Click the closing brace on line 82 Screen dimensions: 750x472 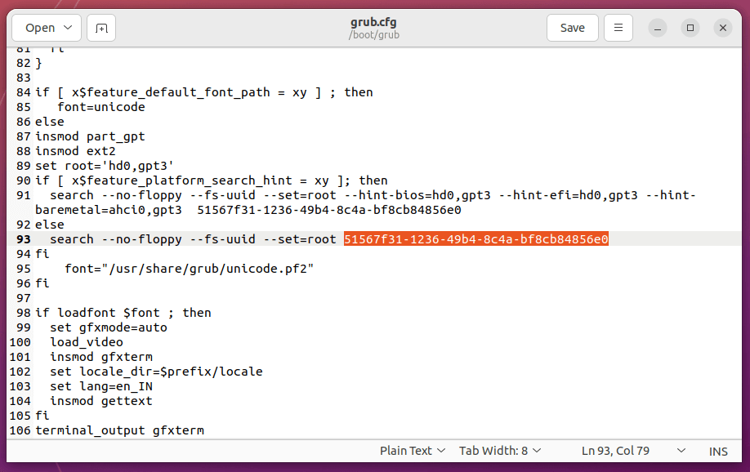[x=38, y=63]
